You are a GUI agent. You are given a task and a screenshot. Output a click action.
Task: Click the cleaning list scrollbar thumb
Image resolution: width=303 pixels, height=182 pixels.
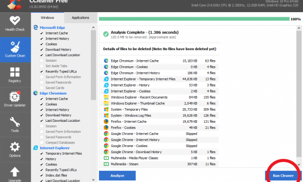pyautogui.click(x=93, y=65)
